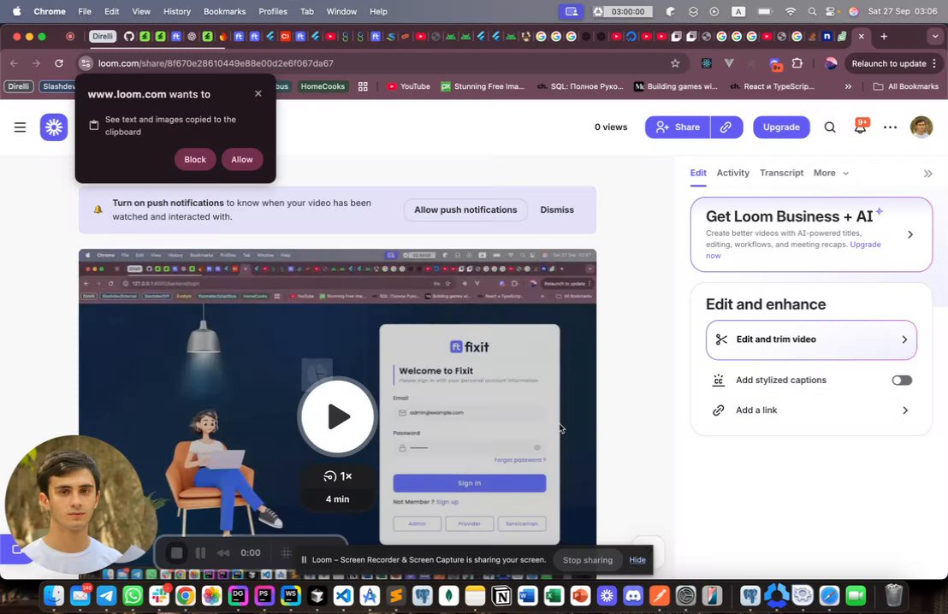The image size is (948, 614).
Task: Switch to the Transcript tab
Action: 781,173
